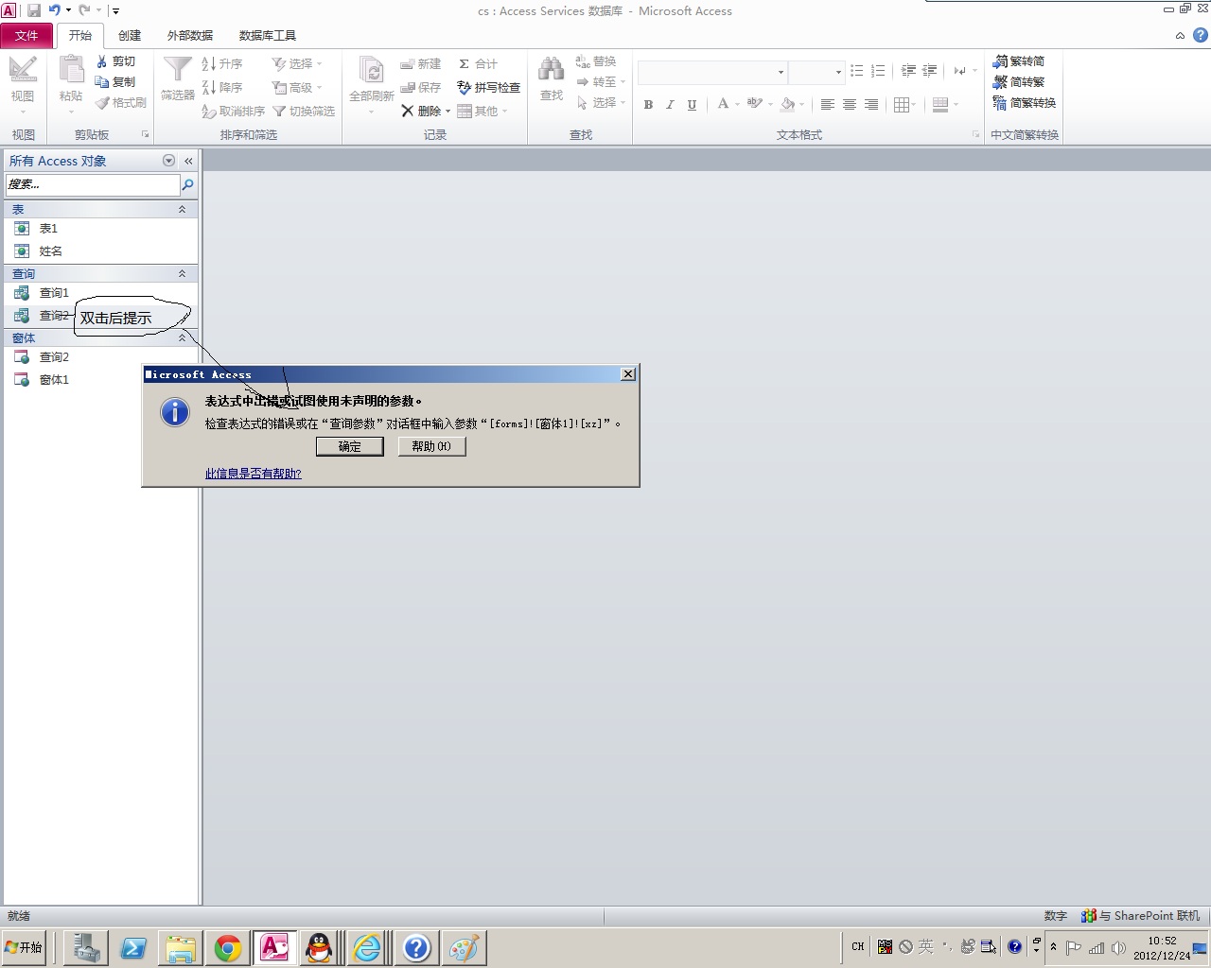The height and width of the screenshot is (968, 1211).
Task: Click 新建 new record
Action: pos(421,63)
